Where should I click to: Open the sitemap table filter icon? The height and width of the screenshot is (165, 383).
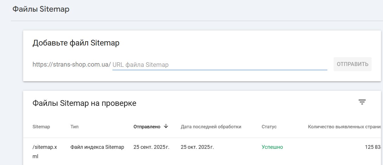coord(362,102)
